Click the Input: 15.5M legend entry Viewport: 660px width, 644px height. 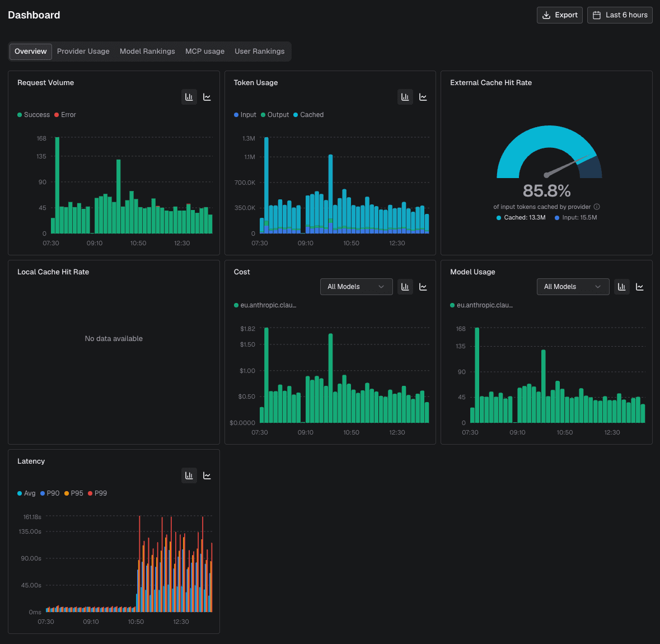pyautogui.click(x=576, y=218)
